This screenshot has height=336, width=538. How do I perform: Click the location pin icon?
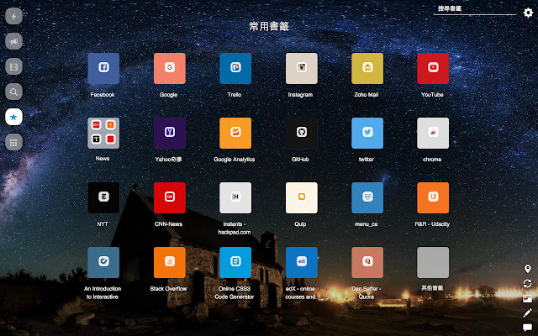(x=527, y=269)
